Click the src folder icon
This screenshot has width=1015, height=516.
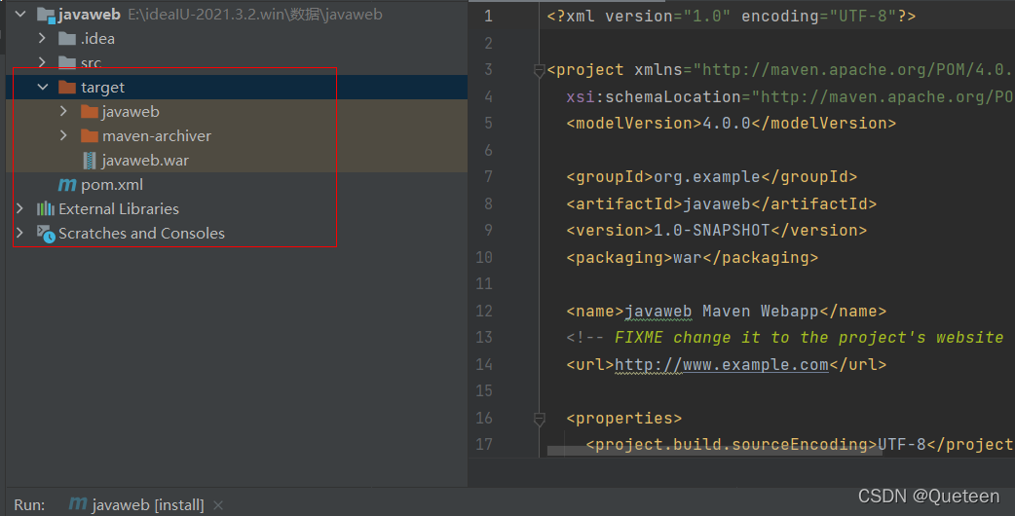[x=67, y=62]
